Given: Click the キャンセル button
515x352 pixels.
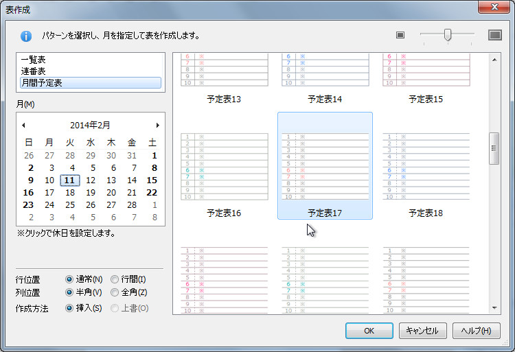Looking at the screenshot, I should (x=422, y=330).
